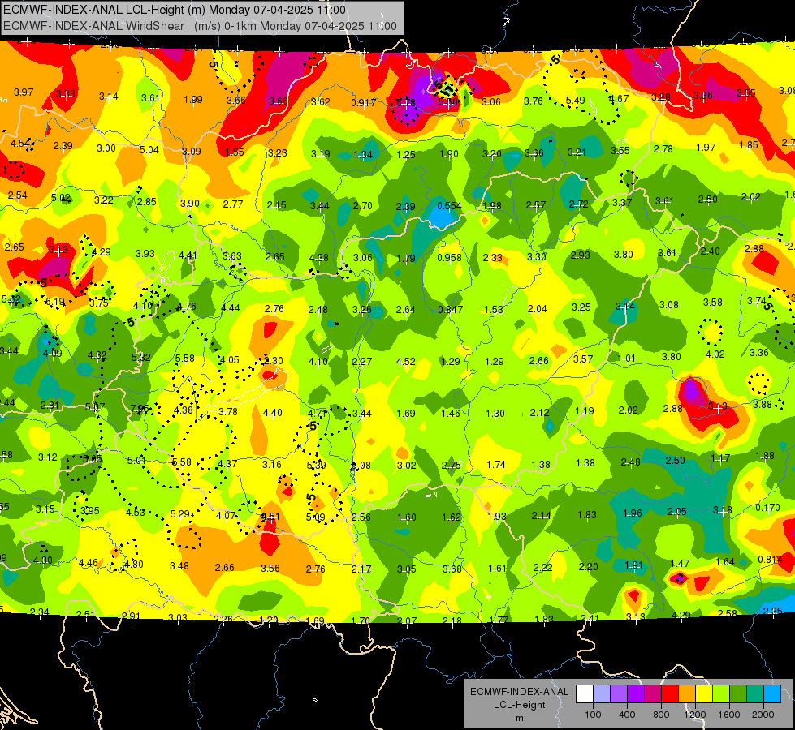Screen dimensions: 795x730
Task: Click the 100 label on the legend scale
Action: pos(593,715)
